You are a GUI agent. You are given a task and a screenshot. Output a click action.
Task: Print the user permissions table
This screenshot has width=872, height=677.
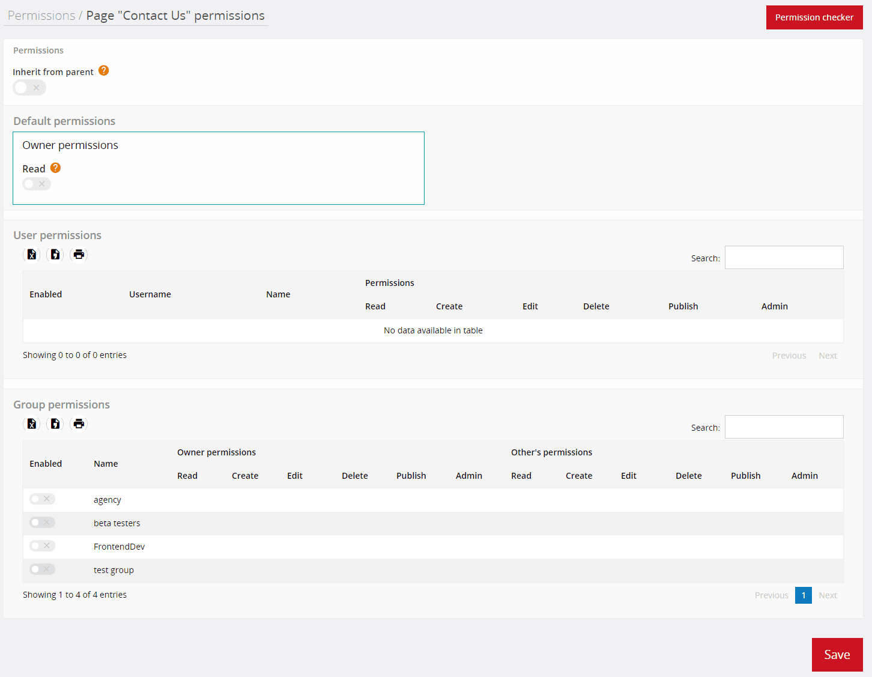click(x=79, y=254)
